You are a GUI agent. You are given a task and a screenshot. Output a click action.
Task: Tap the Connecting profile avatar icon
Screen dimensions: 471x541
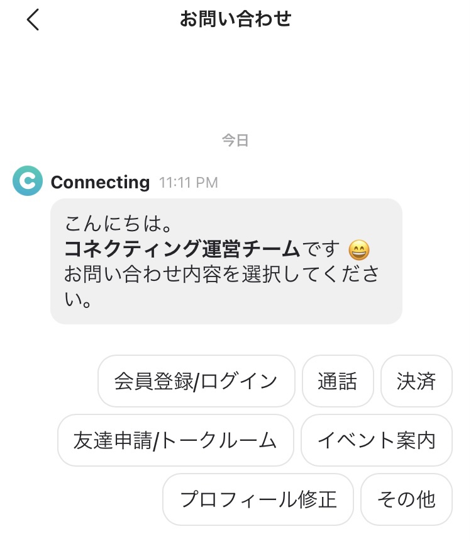point(28,181)
